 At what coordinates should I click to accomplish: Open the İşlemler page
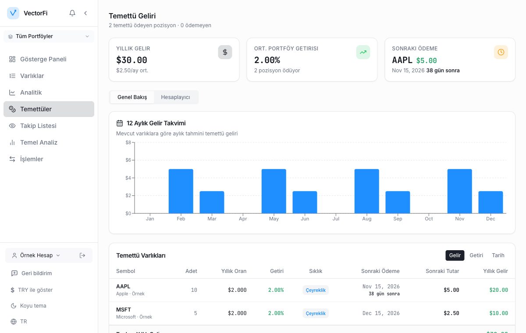pyautogui.click(x=49, y=159)
